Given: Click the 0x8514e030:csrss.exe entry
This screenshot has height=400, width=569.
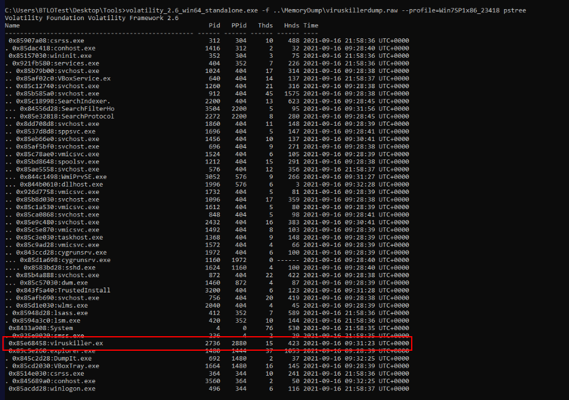Looking at the screenshot, I should (x=46, y=374).
